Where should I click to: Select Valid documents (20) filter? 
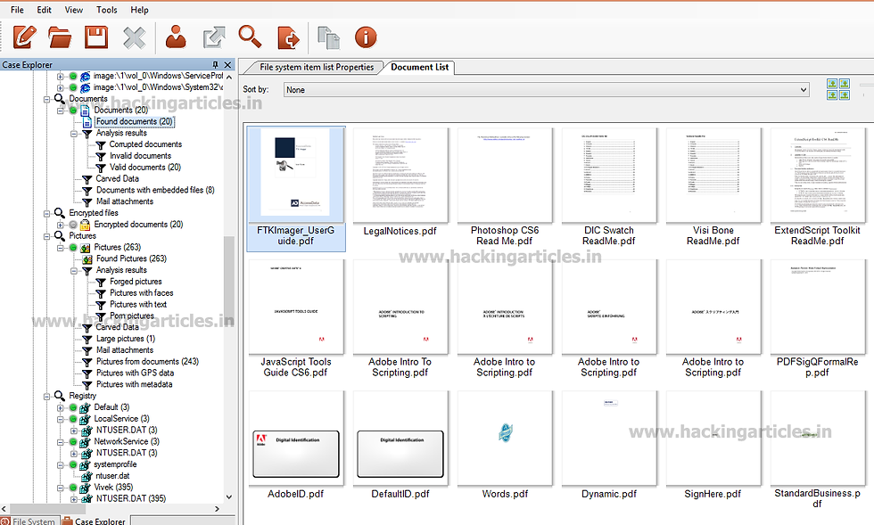pyautogui.click(x=144, y=168)
